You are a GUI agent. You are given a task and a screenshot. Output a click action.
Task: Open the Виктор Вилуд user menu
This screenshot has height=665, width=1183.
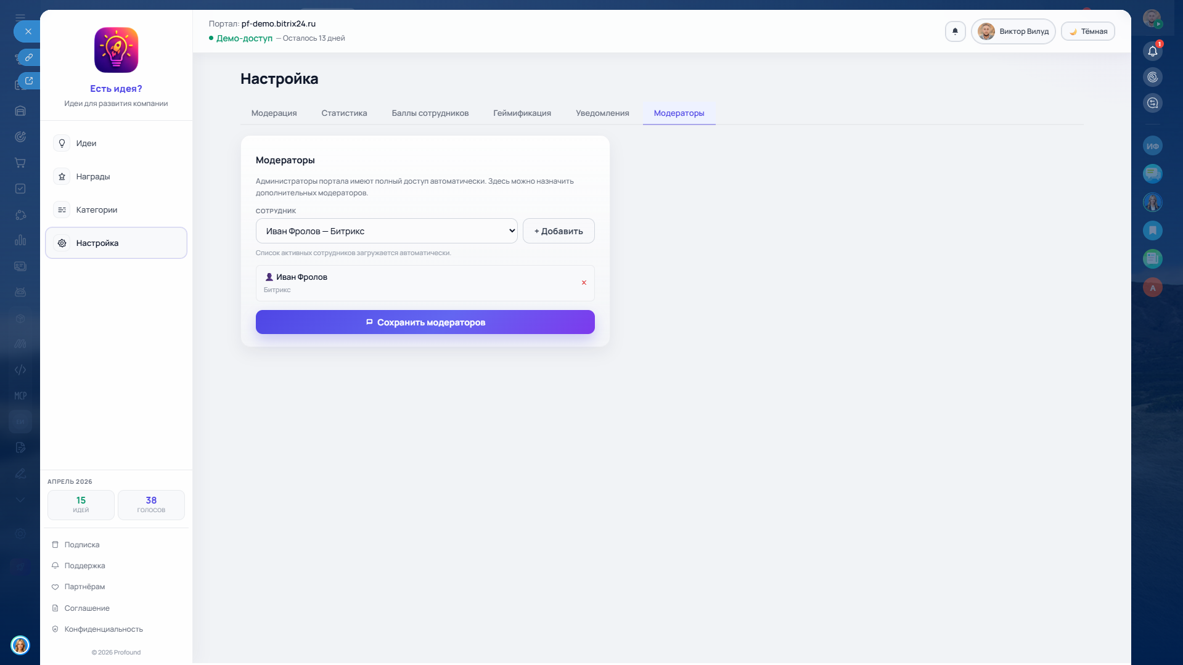click(1013, 31)
